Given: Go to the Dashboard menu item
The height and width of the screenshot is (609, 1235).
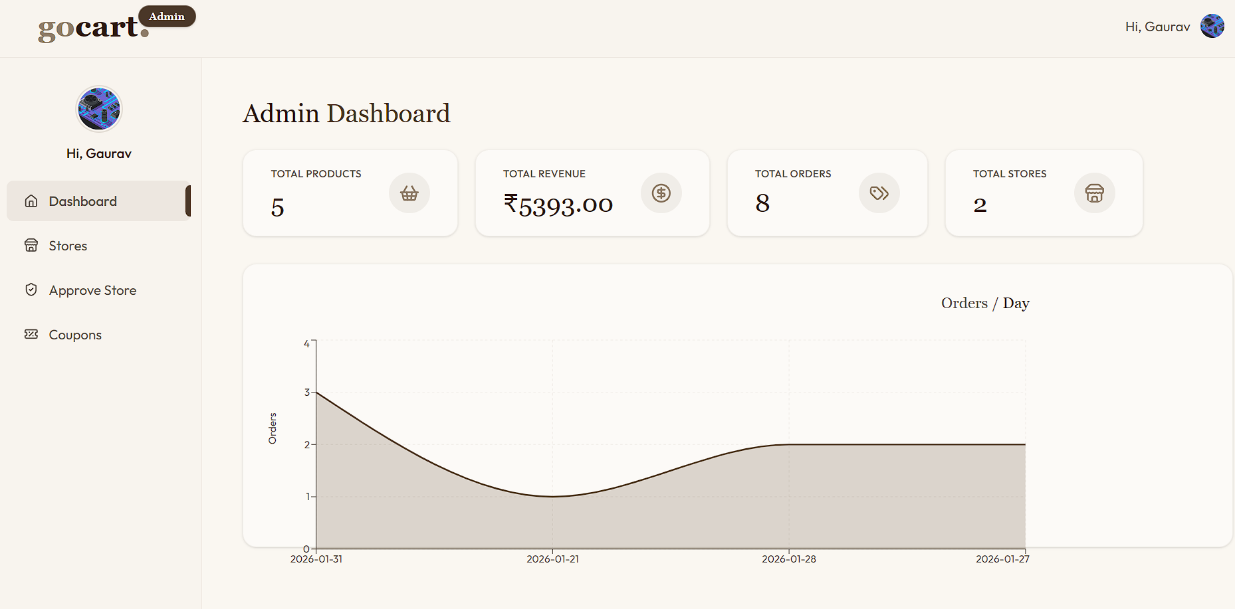Looking at the screenshot, I should 99,201.
